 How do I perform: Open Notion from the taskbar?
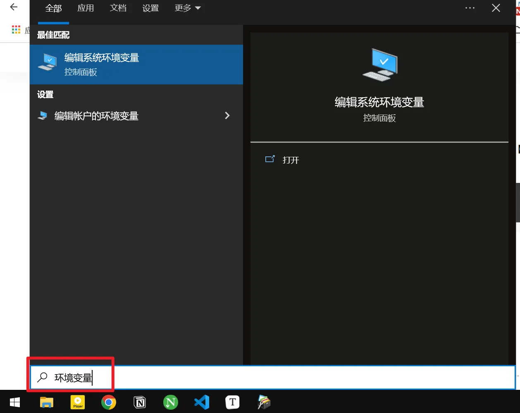[140, 402]
